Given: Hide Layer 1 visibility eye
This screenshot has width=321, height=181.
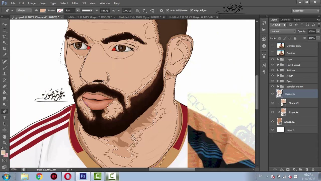Looking at the screenshot, I should coord(272,130).
